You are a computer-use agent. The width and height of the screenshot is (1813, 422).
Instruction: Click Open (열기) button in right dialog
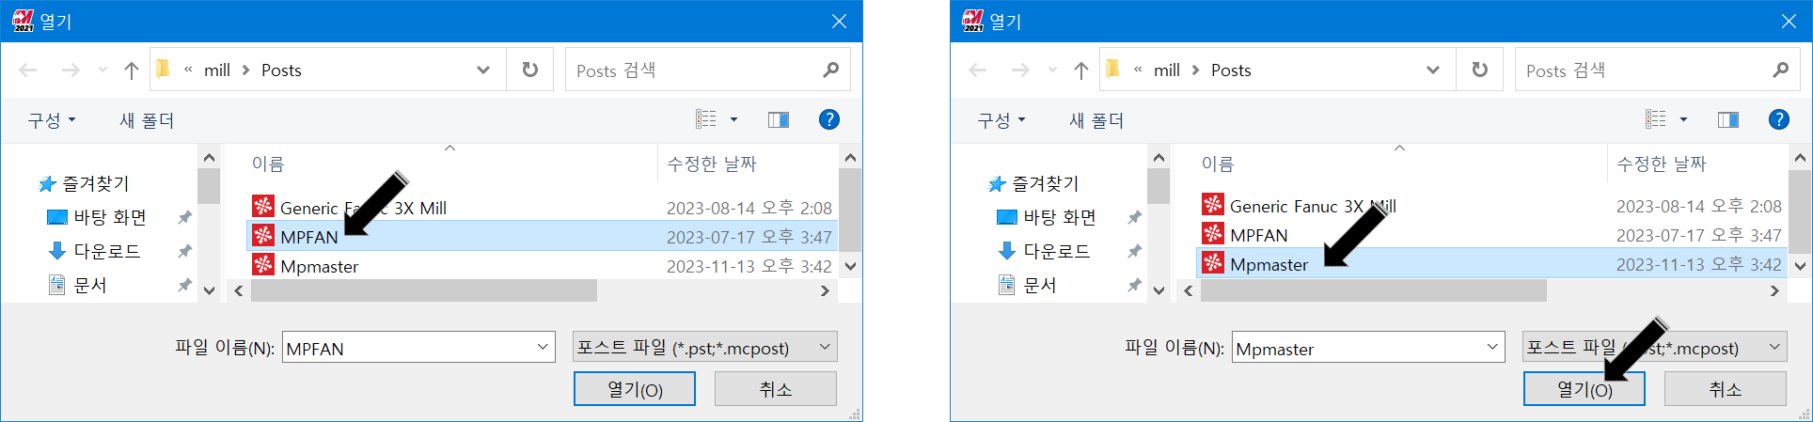[x=1584, y=389]
